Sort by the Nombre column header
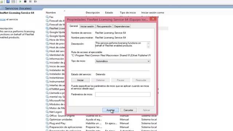 click(51, 13)
